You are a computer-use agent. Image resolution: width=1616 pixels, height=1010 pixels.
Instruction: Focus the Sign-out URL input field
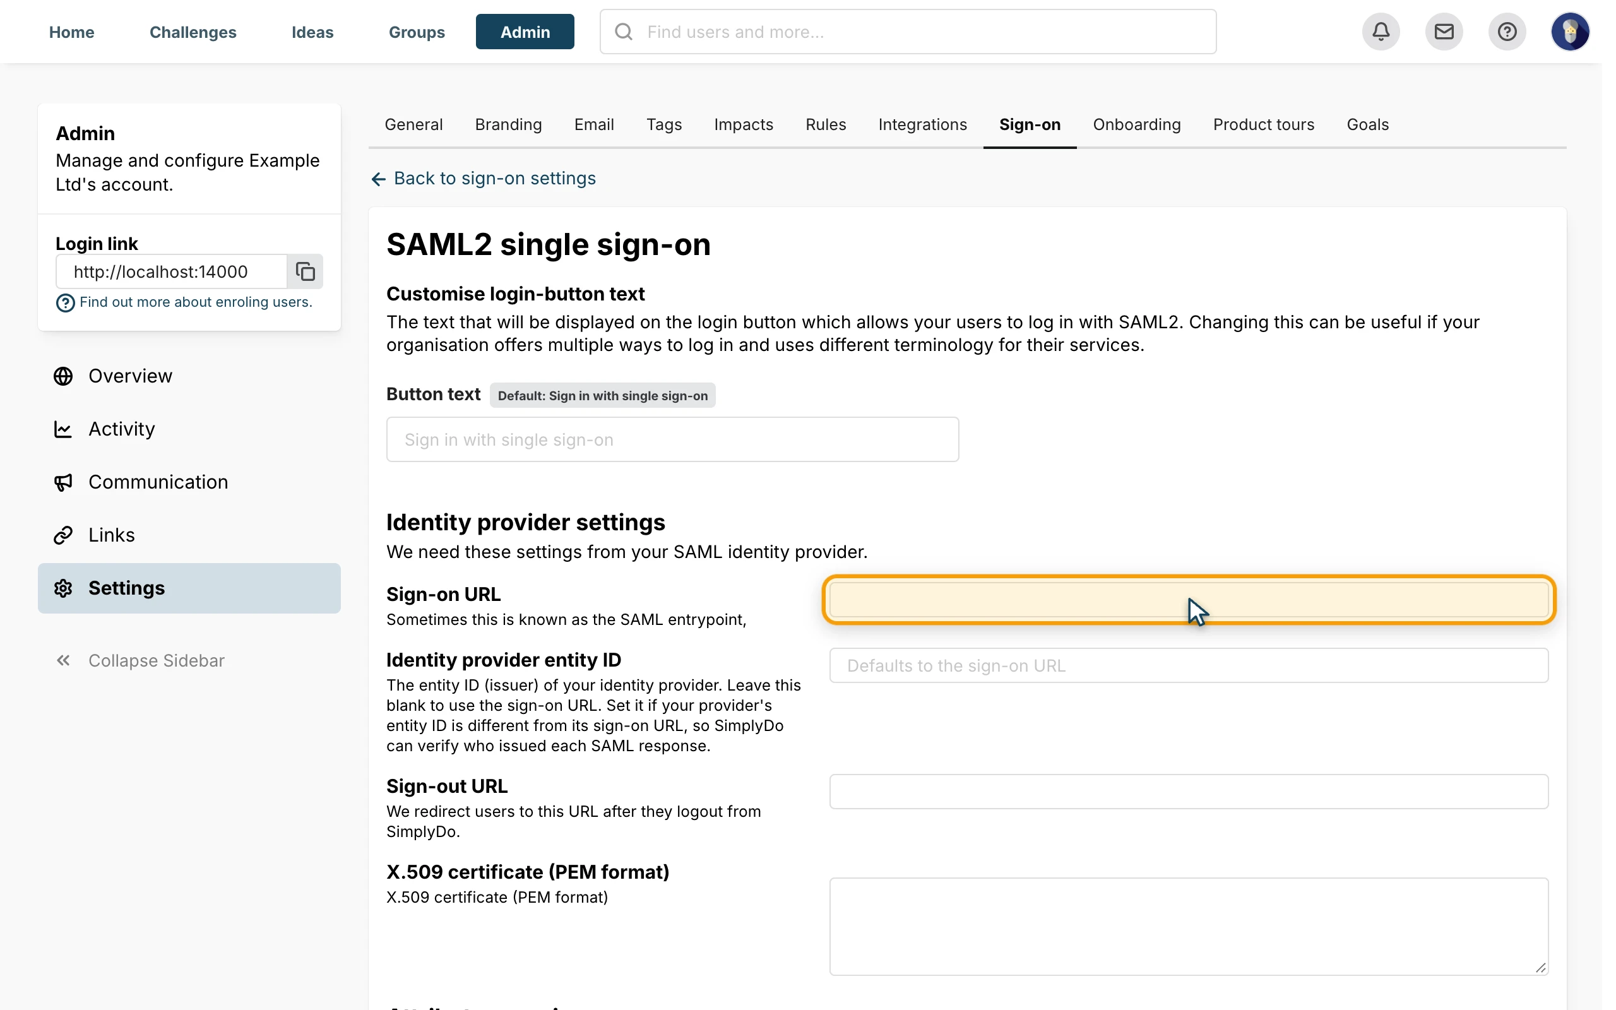coord(1189,792)
